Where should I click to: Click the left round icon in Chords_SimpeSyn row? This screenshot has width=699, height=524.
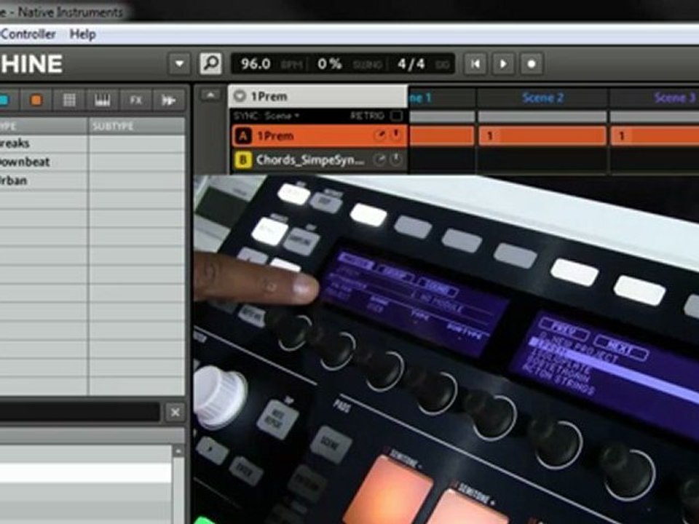[x=379, y=159]
